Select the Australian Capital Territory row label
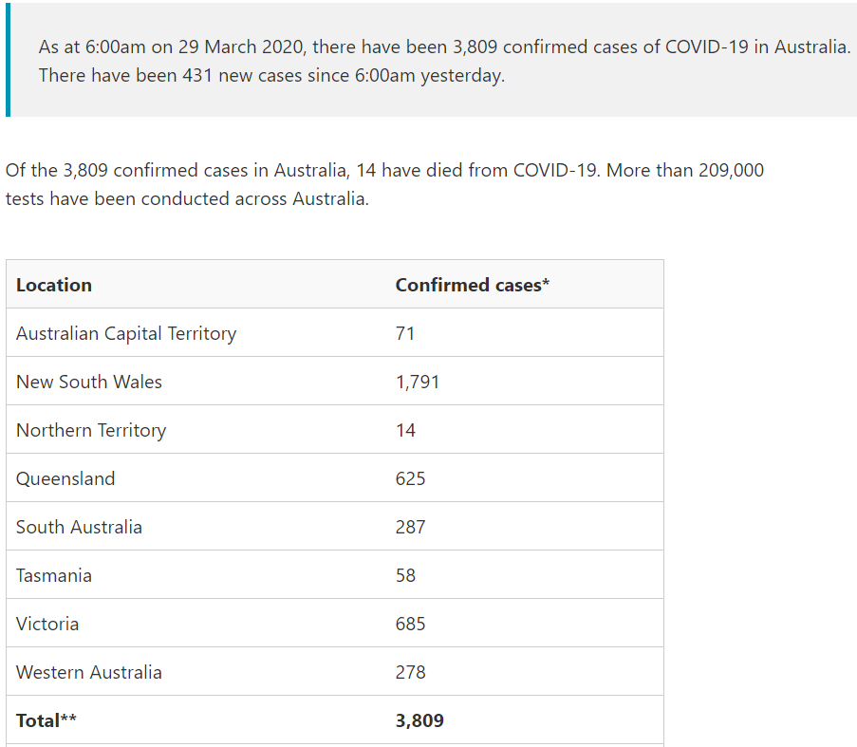The height and width of the screenshot is (747, 857). [x=125, y=333]
